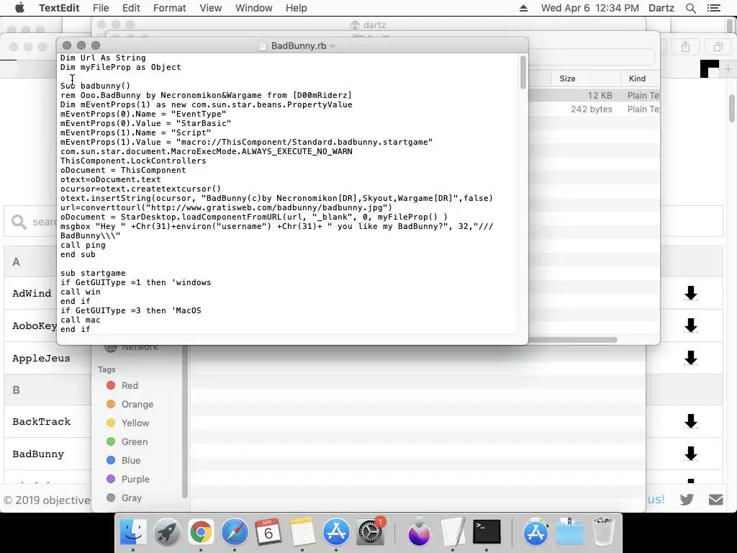Click the download arrow for AppleJeus

point(690,359)
